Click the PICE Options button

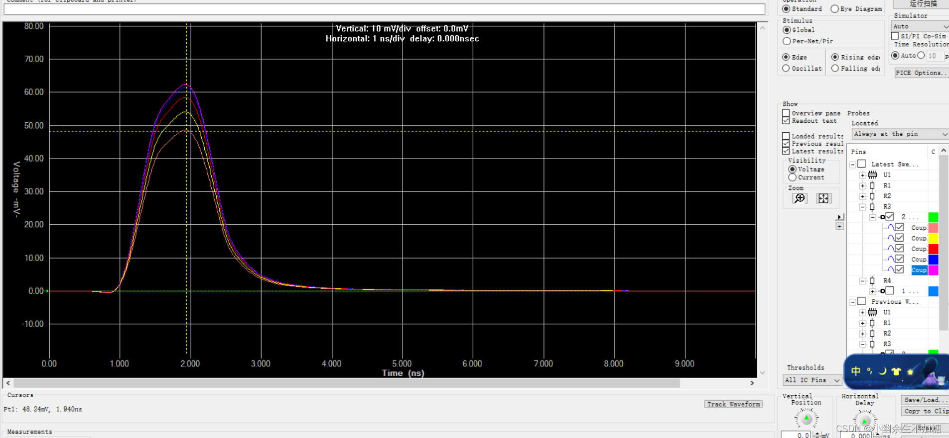click(921, 73)
